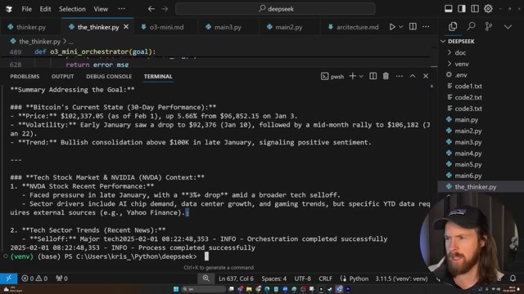Select the_thinker.py in the explorer
The height and width of the screenshot is (294, 524).
click(475, 187)
